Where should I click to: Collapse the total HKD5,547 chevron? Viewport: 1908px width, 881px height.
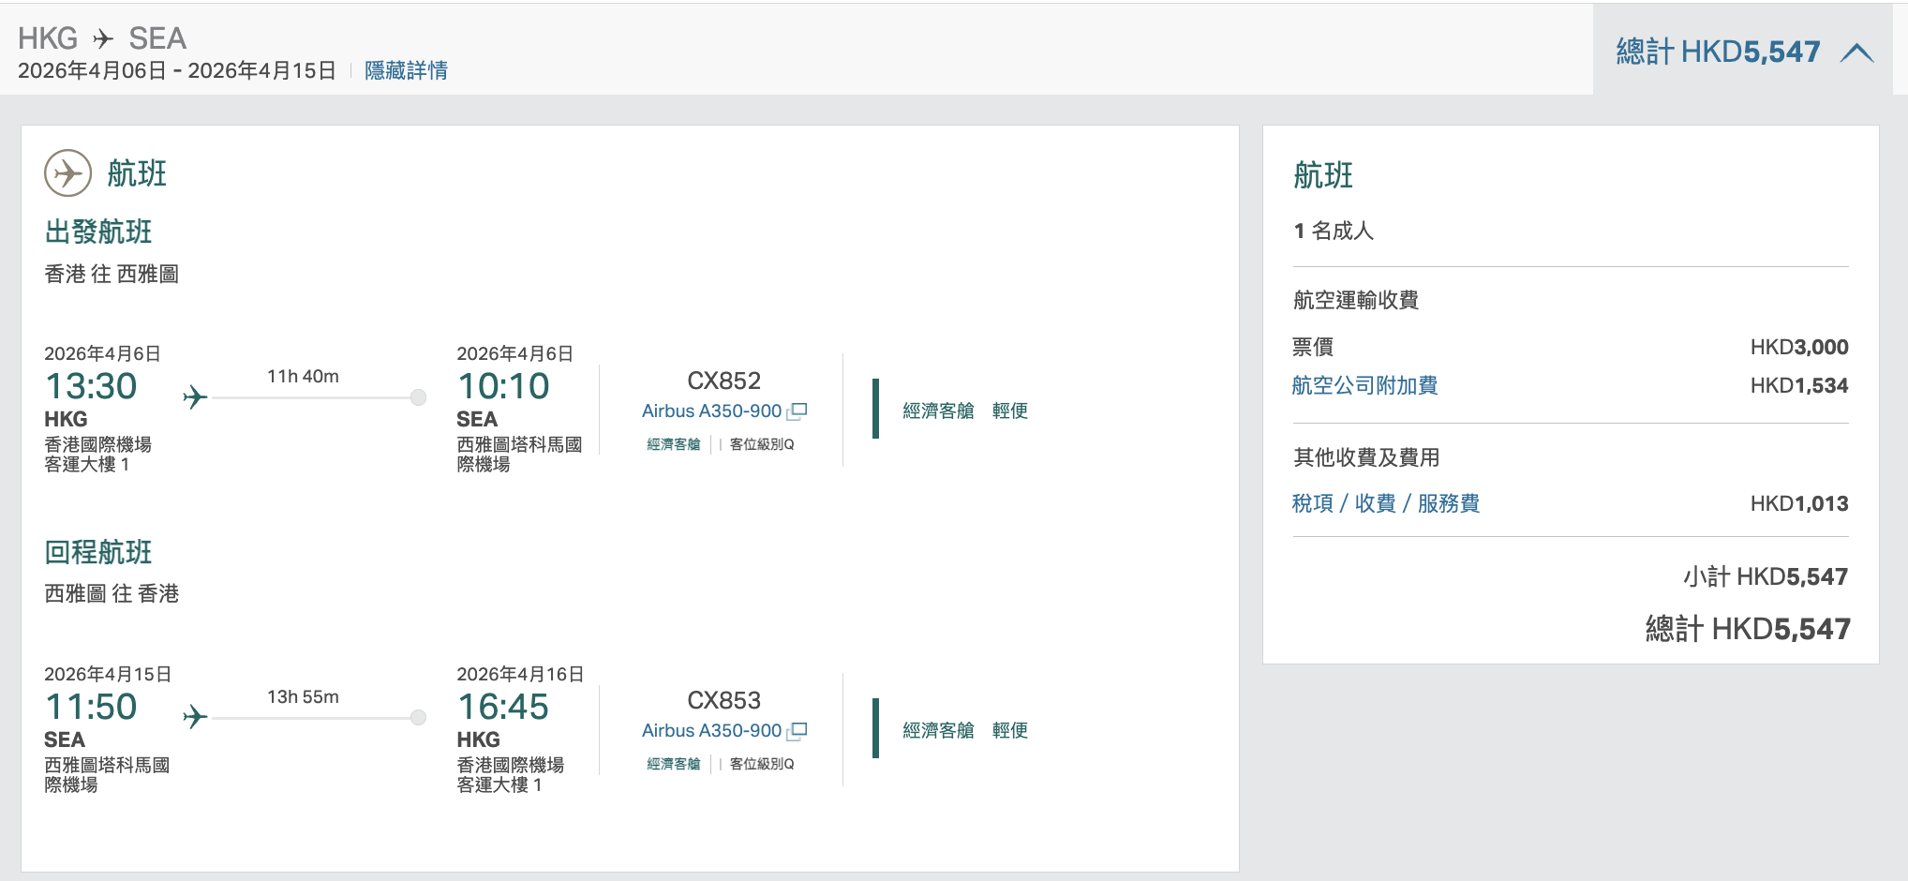1856,52
